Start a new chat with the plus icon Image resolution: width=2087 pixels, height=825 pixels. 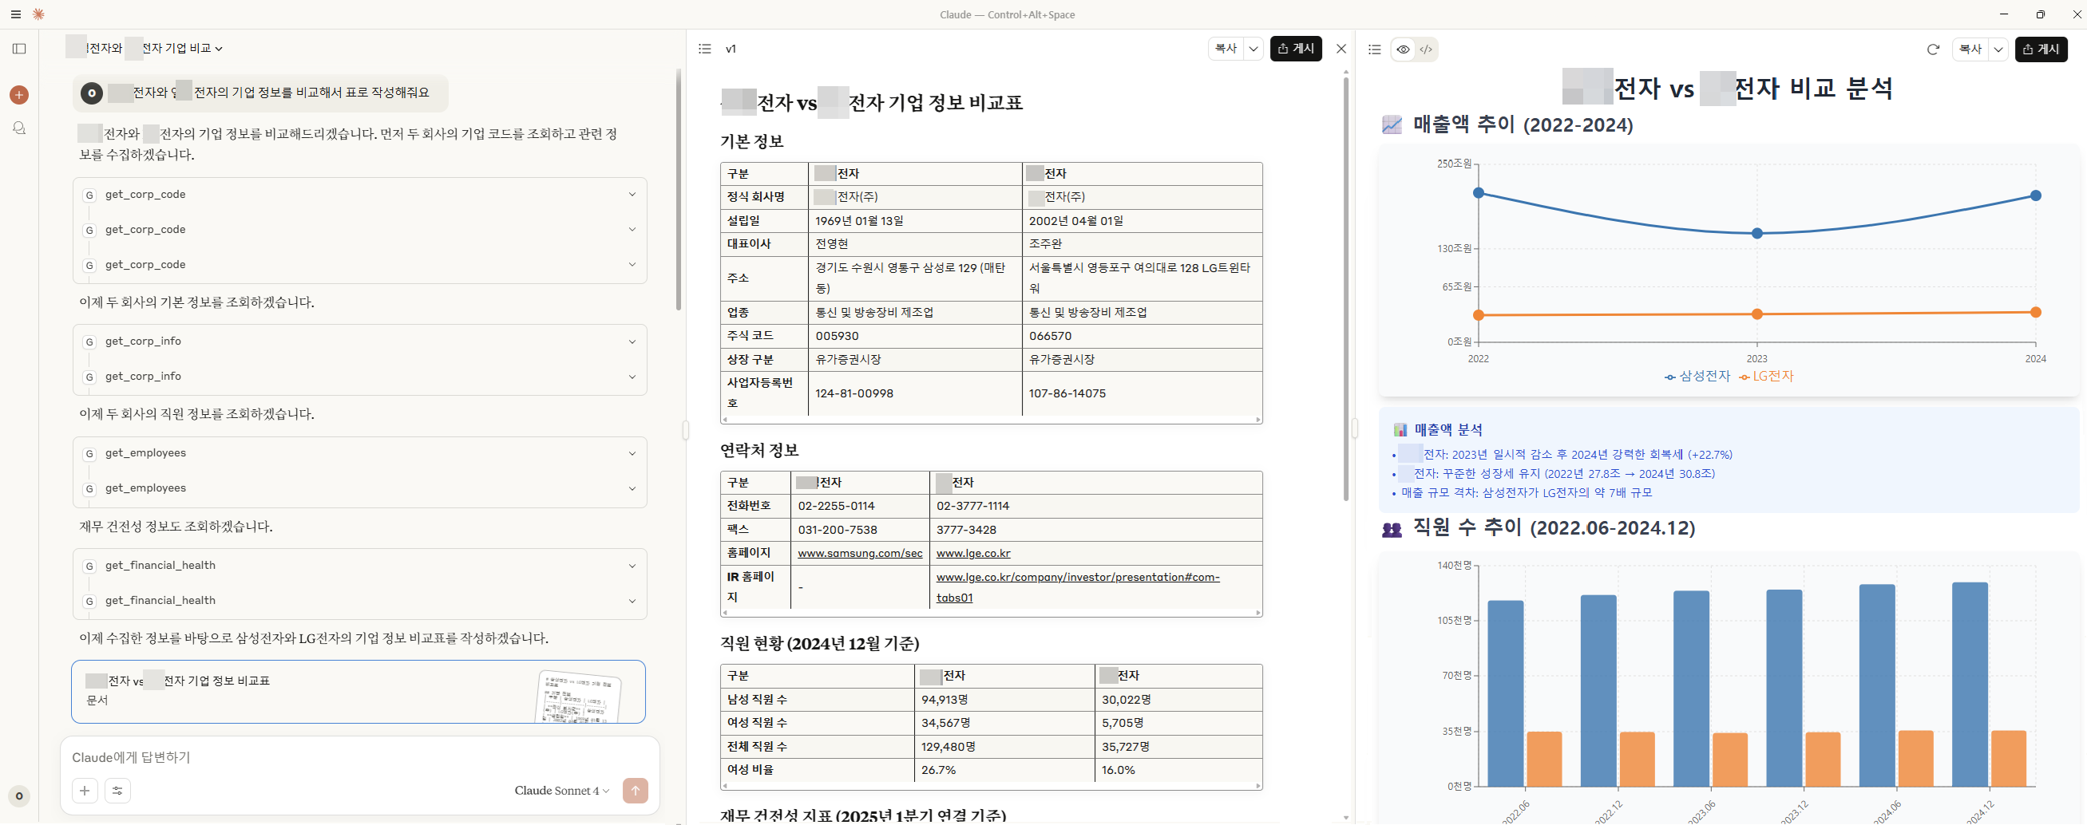click(18, 95)
